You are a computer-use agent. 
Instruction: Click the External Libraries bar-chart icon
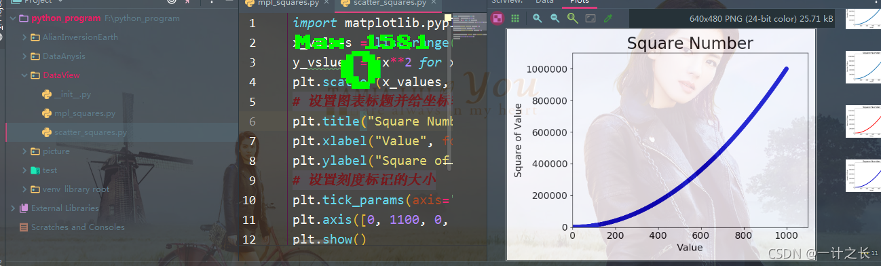pos(24,208)
